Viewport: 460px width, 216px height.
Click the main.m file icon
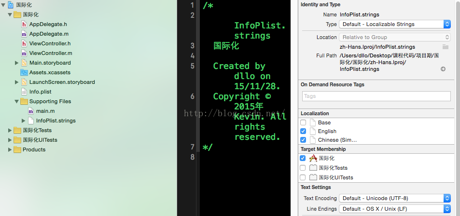click(x=31, y=111)
